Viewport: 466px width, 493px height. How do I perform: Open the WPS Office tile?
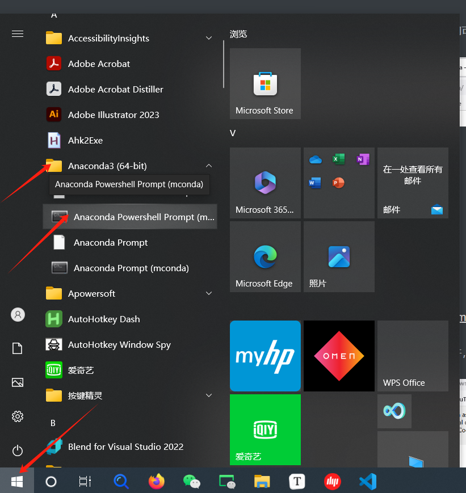[x=413, y=356]
